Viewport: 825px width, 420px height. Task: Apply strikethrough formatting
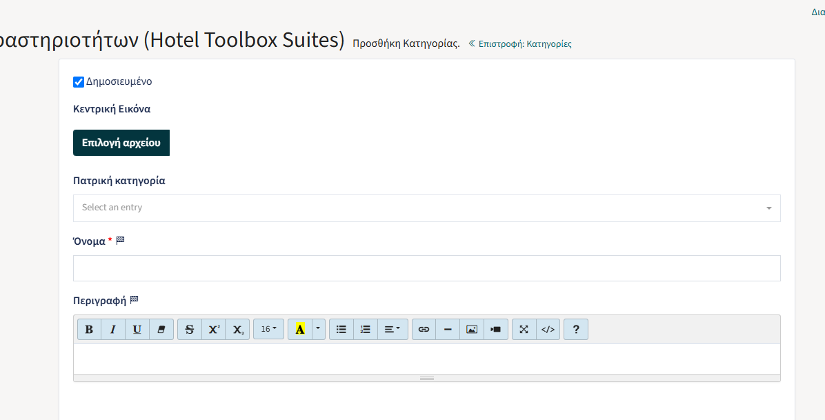pyautogui.click(x=190, y=330)
